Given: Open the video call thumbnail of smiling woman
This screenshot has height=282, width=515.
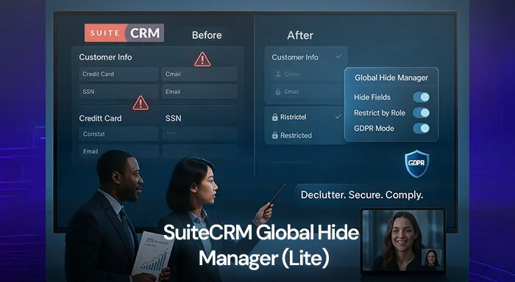Looking at the screenshot, I should [402, 241].
